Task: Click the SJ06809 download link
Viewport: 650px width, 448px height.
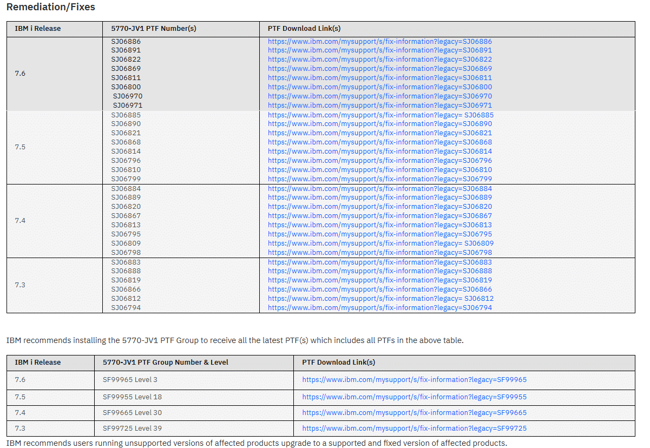Action: click(x=380, y=243)
